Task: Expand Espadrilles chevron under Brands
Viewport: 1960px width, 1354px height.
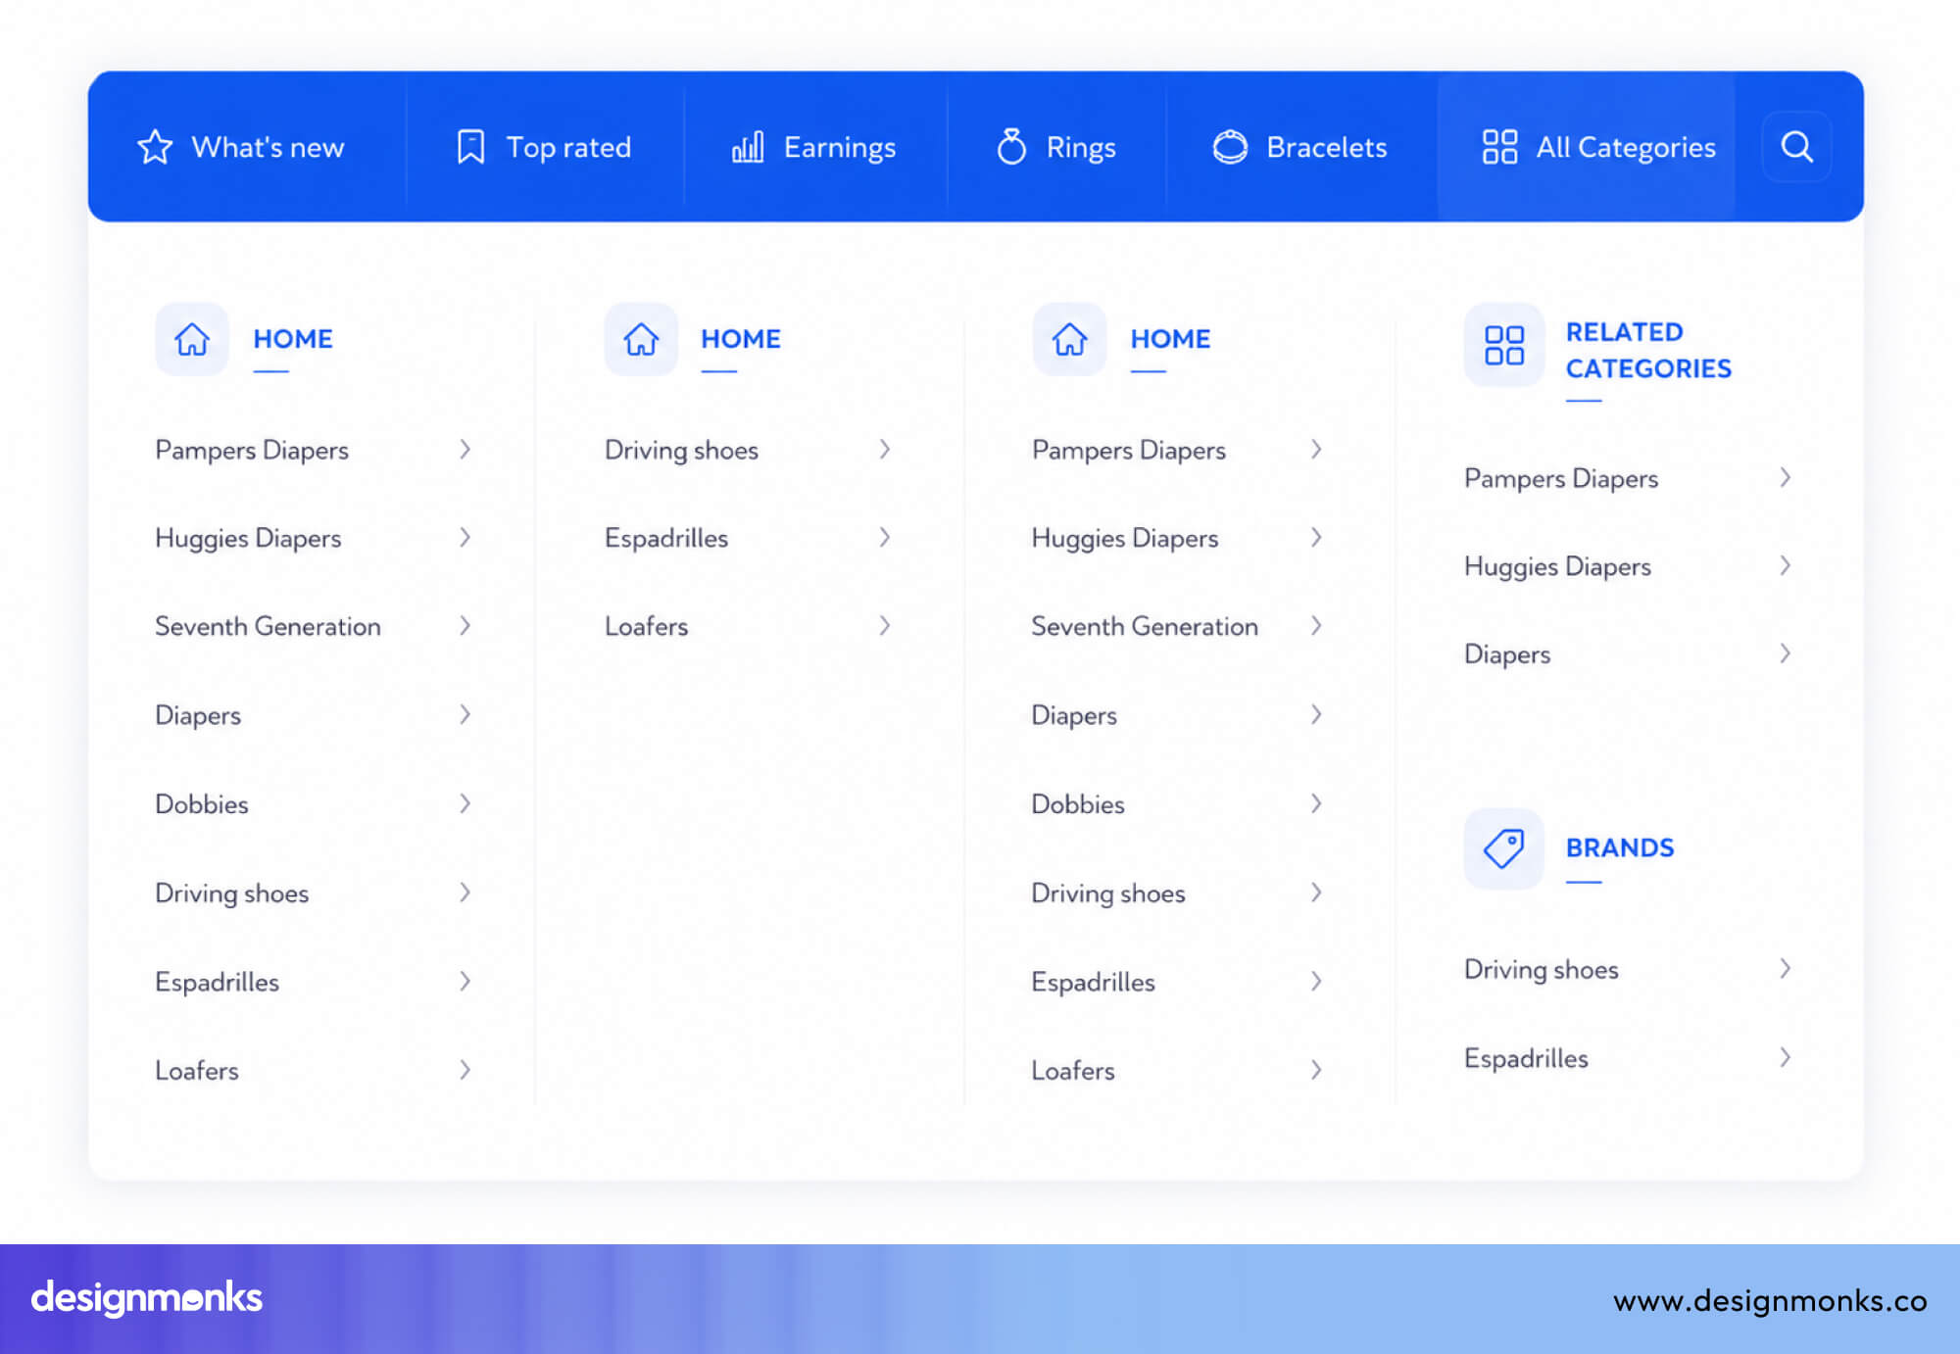Action: point(1786,1058)
